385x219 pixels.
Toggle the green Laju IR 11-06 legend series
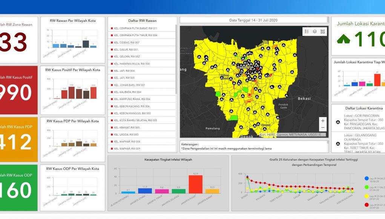pyautogui.click(x=367, y=187)
